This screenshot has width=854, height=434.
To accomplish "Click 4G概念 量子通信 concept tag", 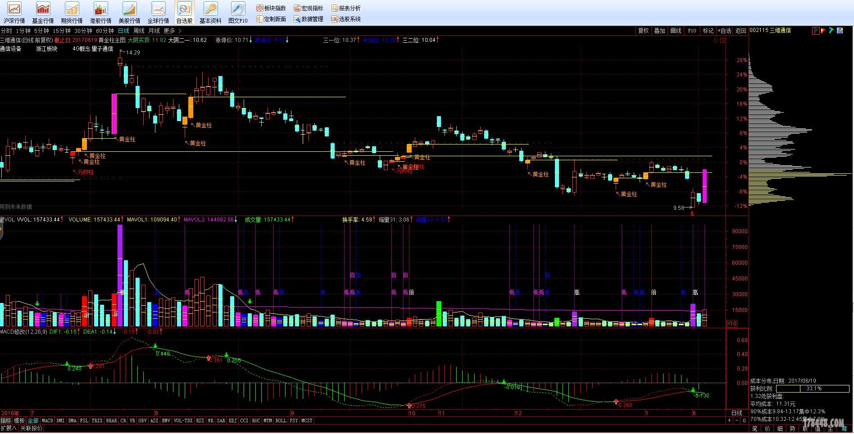I will pyautogui.click(x=93, y=49).
